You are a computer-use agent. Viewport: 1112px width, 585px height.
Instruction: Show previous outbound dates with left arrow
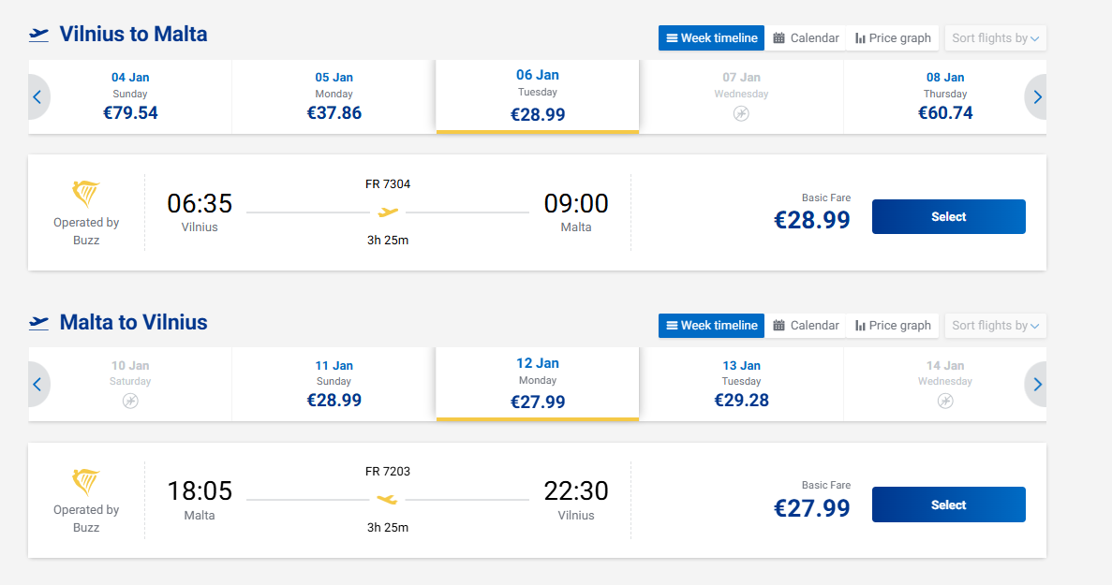(x=37, y=97)
